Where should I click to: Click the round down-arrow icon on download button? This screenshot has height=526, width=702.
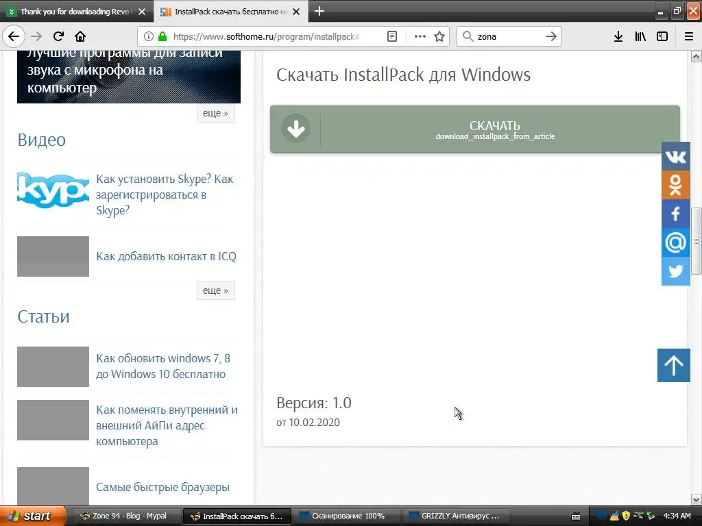296,129
